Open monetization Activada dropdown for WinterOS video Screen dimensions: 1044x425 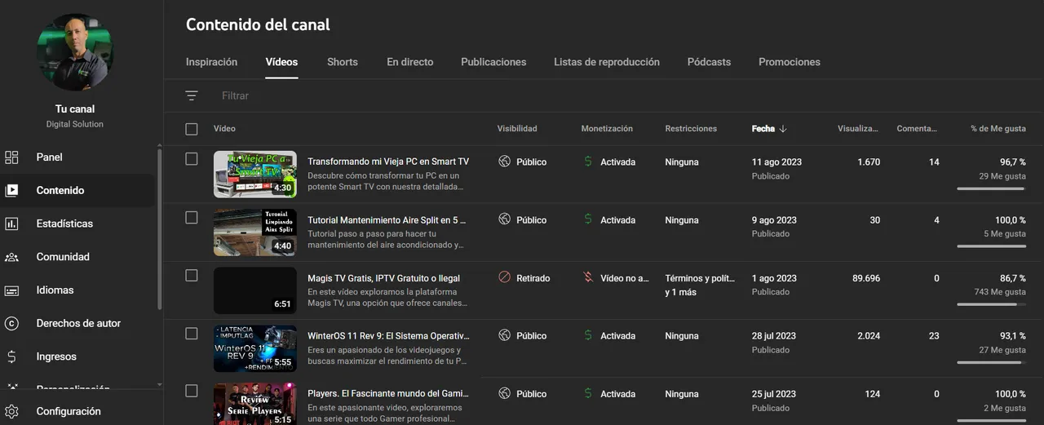617,335
